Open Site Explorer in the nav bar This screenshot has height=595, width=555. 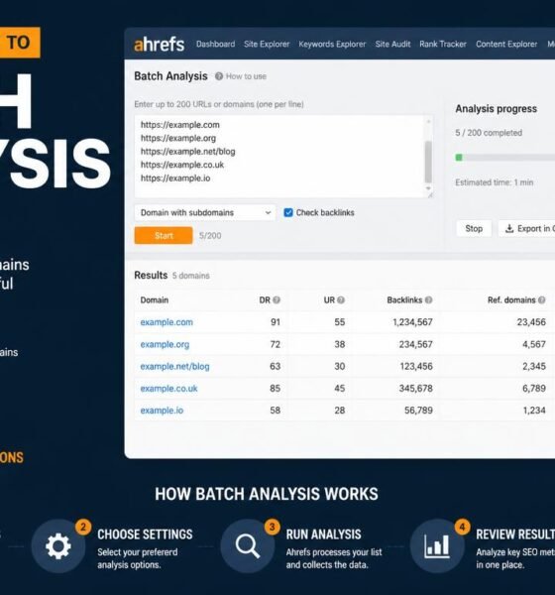click(267, 44)
